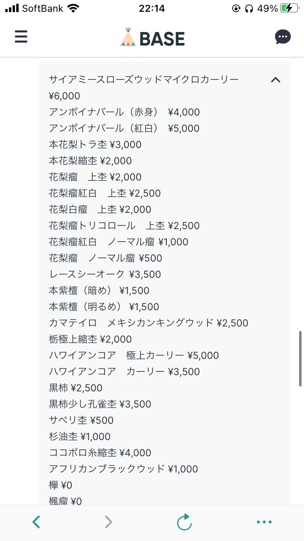Image resolution: width=304 pixels, height=541 pixels.
Task: Tap the BASE tent logo
Action: pyautogui.click(x=128, y=37)
